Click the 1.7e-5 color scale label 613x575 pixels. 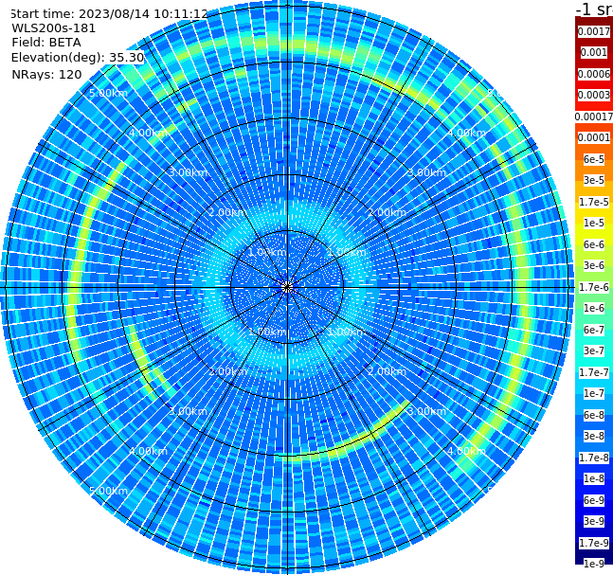click(594, 202)
